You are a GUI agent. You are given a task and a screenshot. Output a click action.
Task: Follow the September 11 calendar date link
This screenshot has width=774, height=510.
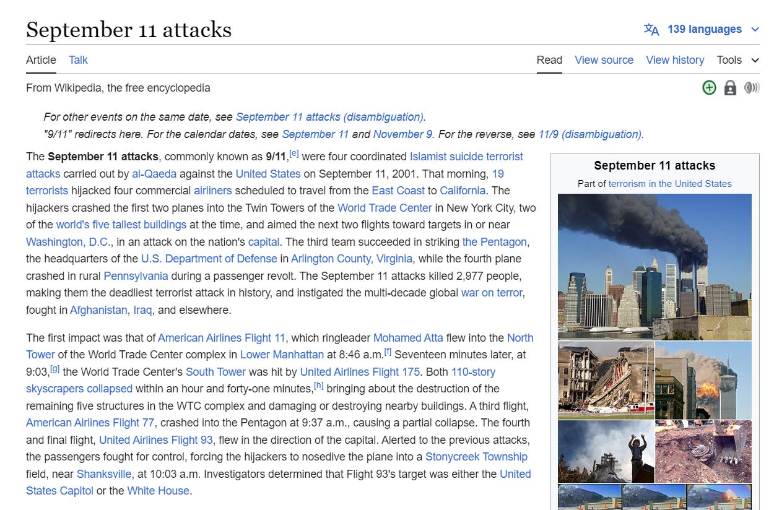tap(315, 134)
